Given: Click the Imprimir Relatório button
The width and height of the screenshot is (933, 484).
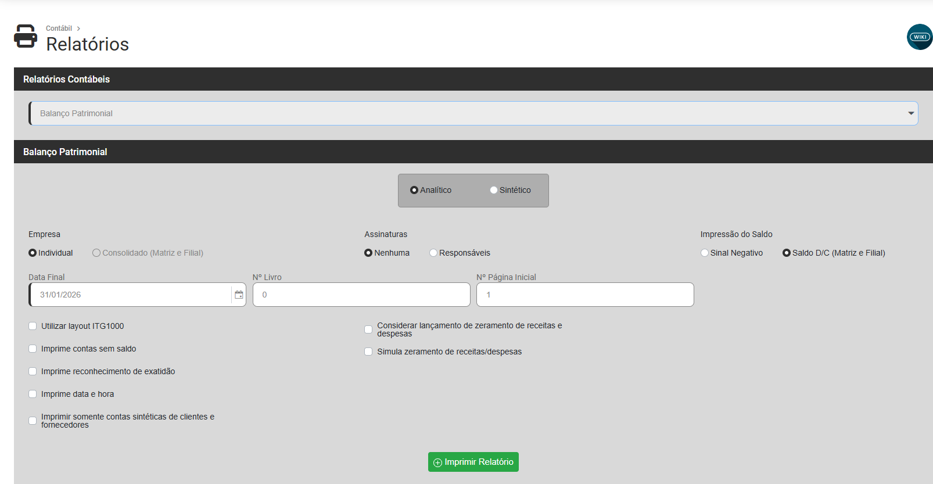Looking at the screenshot, I should point(473,462).
